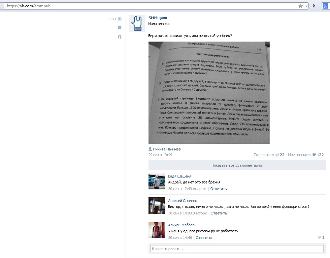Click Мне нравится like link
The image size is (330, 258).
coord(300,155)
